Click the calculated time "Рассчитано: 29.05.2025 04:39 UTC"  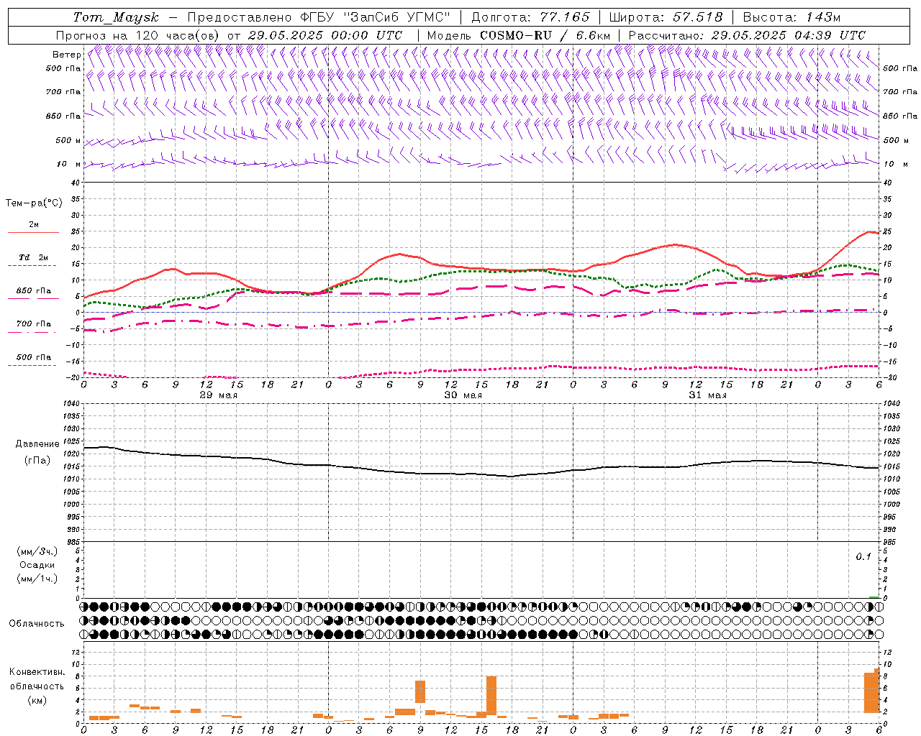pyautogui.click(x=747, y=35)
